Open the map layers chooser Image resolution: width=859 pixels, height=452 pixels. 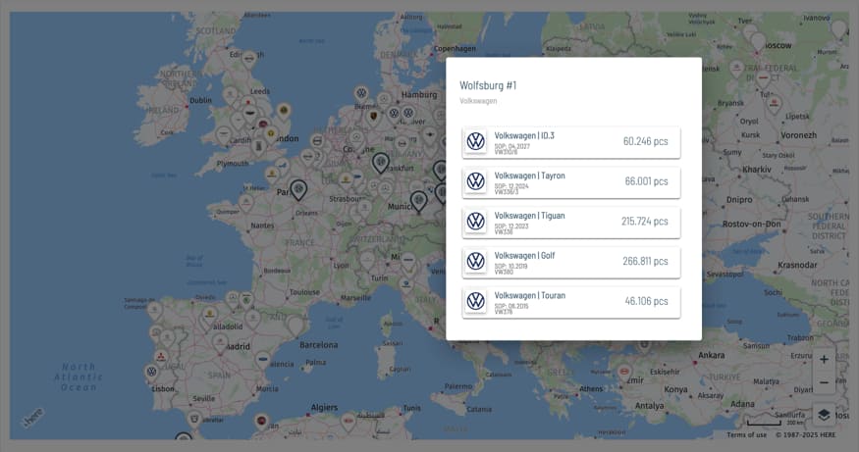pos(824,416)
